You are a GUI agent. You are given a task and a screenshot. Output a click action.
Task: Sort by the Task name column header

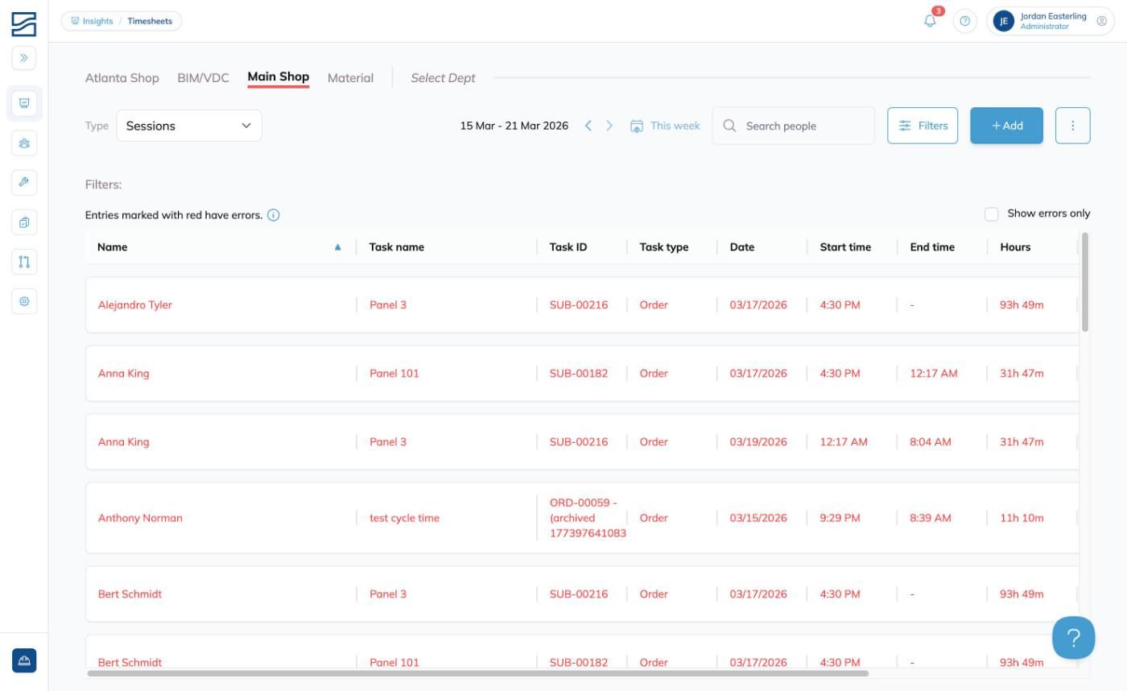tap(397, 247)
